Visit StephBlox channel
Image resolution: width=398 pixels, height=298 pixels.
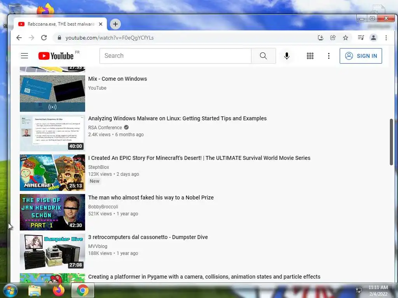99,167
